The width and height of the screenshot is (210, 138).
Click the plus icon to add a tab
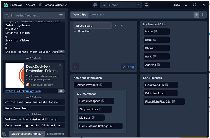pyautogui.click(x=196, y=15)
